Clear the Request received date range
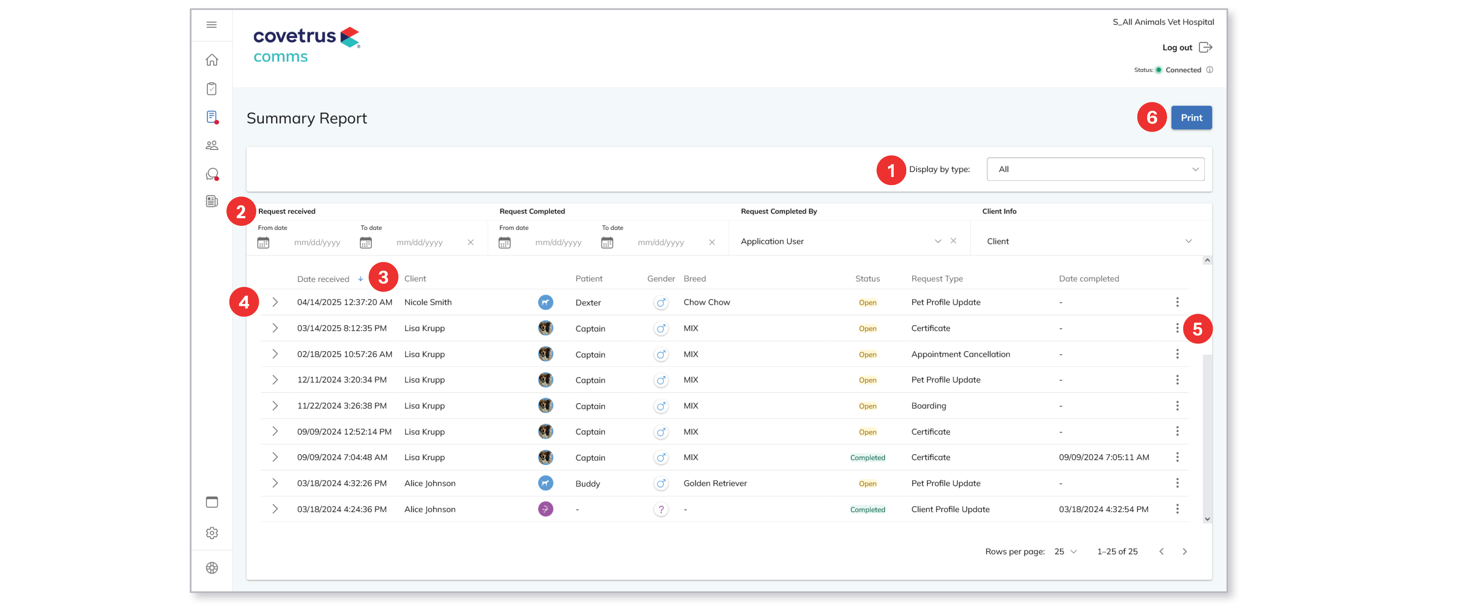The width and height of the screenshot is (1481, 607). (471, 243)
